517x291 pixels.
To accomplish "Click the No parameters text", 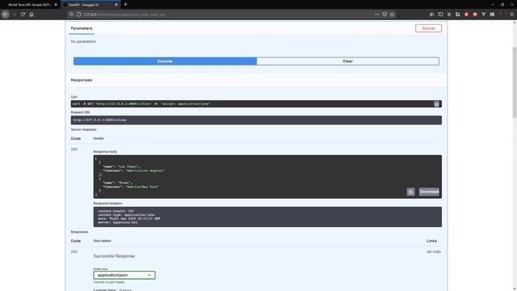I will (x=83, y=41).
